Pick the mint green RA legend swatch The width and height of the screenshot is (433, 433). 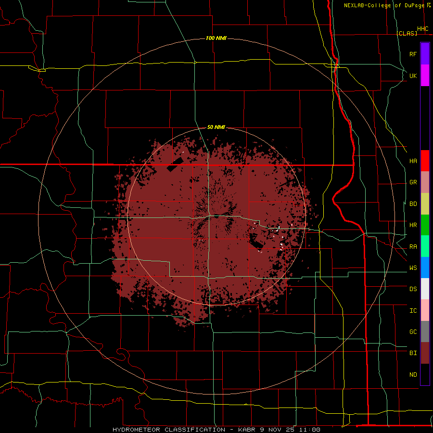(425, 246)
